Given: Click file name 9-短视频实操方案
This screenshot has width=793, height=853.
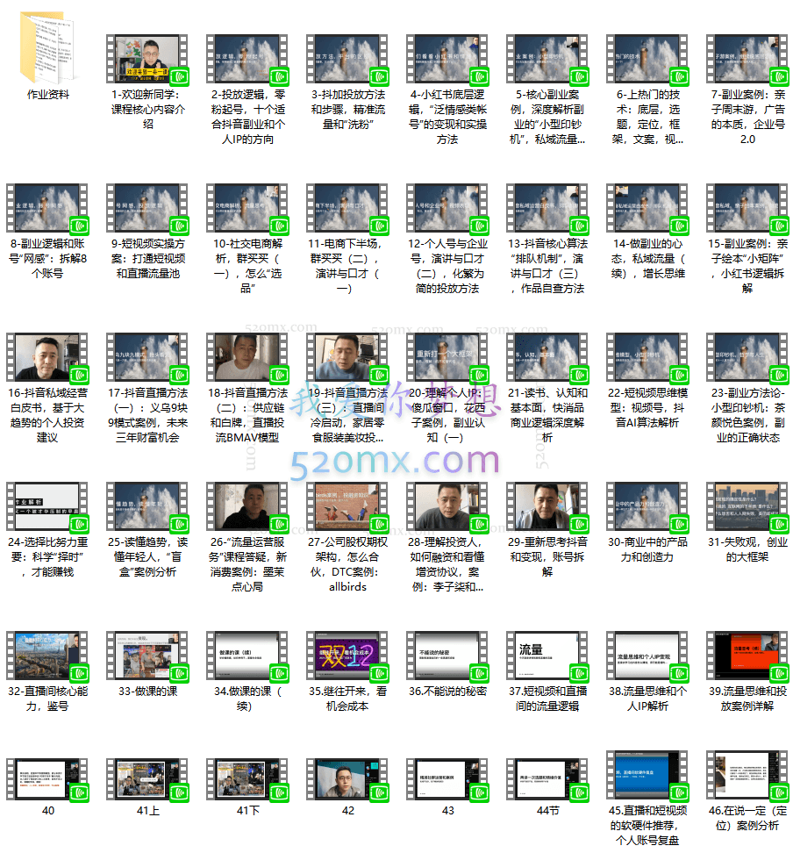Looking at the screenshot, I should tap(148, 258).
